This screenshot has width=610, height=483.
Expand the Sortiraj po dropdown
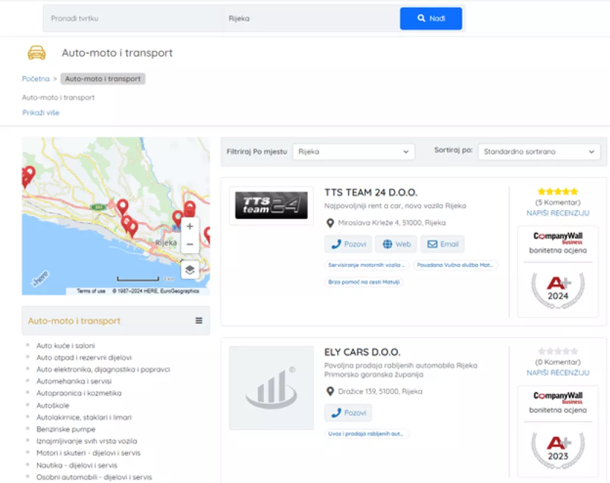click(539, 152)
